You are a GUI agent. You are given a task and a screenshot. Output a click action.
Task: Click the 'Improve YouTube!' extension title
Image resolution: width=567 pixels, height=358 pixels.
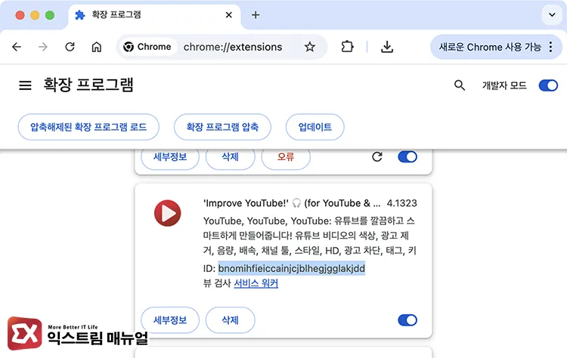(x=292, y=203)
